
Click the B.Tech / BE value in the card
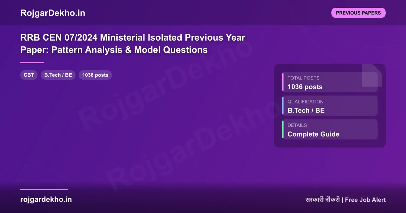tap(306, 111)
